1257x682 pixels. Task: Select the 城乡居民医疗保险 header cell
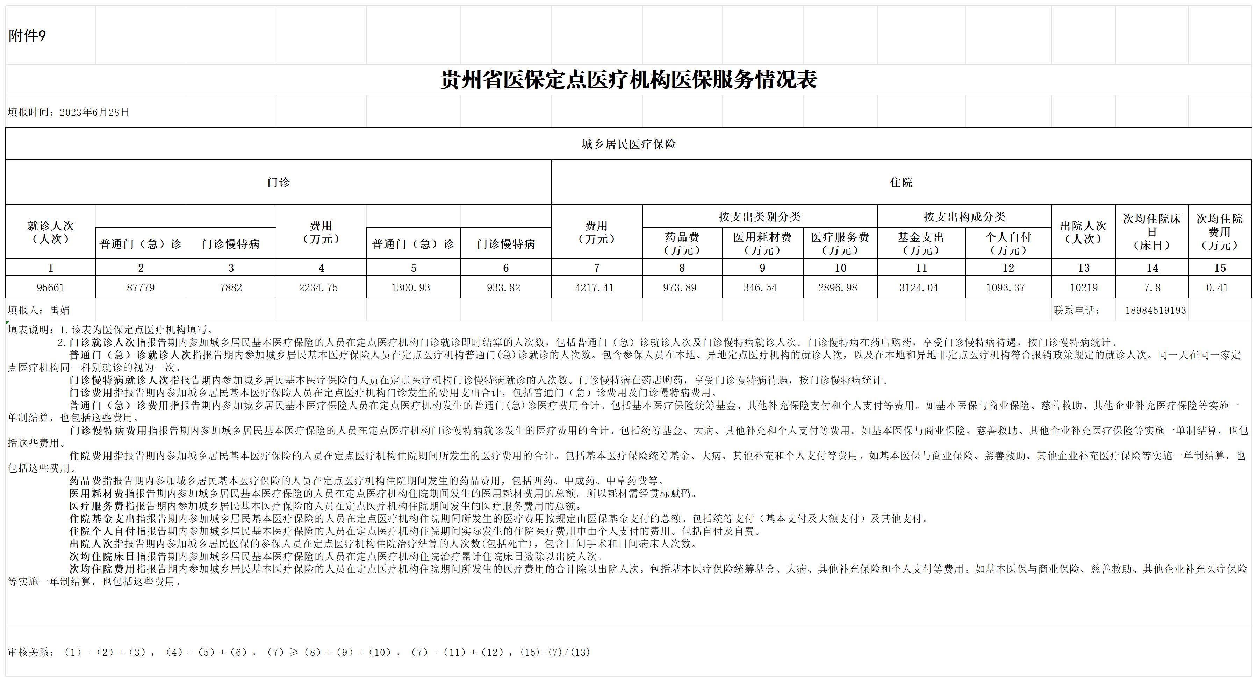click(x=628, y=144)
